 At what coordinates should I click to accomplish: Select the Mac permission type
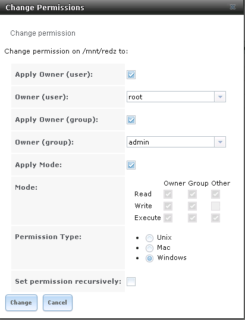[149, 248]
